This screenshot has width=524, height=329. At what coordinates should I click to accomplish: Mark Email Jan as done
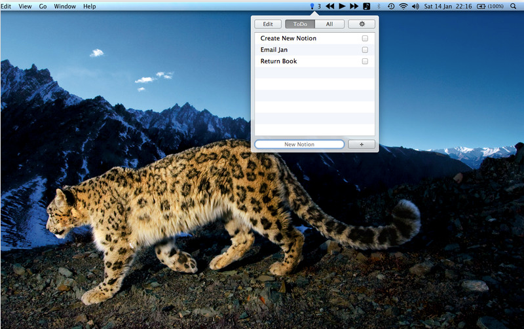(x=365, y=50)
